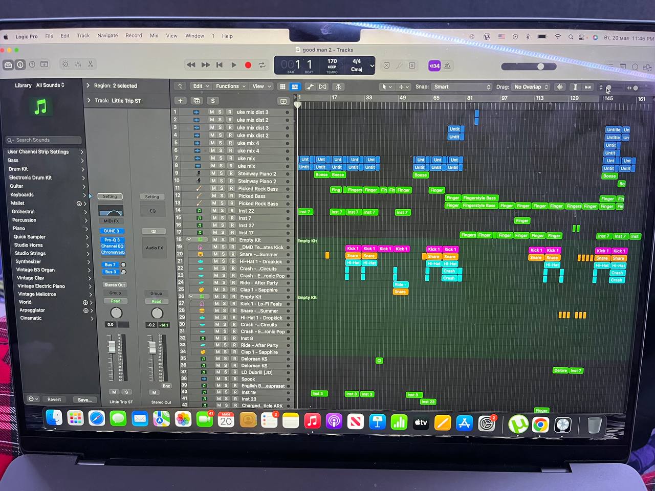Viewport: 655px width, 491px height.
Task: Show automation curve icon
Action: click(310, 86)
